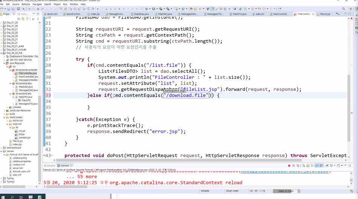Select index.jsp in WebContent folder

coord(17,144)
